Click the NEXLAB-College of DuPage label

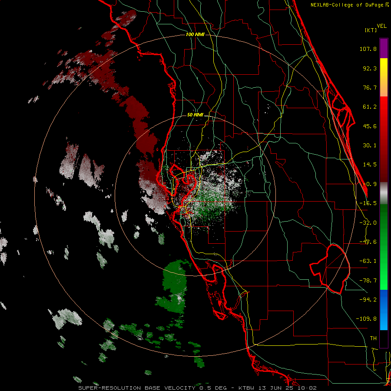click(x=349, y=5)
